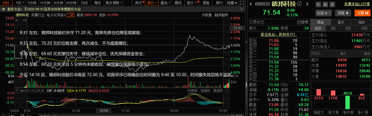Viewport: 372px width, 116px height.
Task: Select 5日 capital flow period
Action: tap(348, 29)
